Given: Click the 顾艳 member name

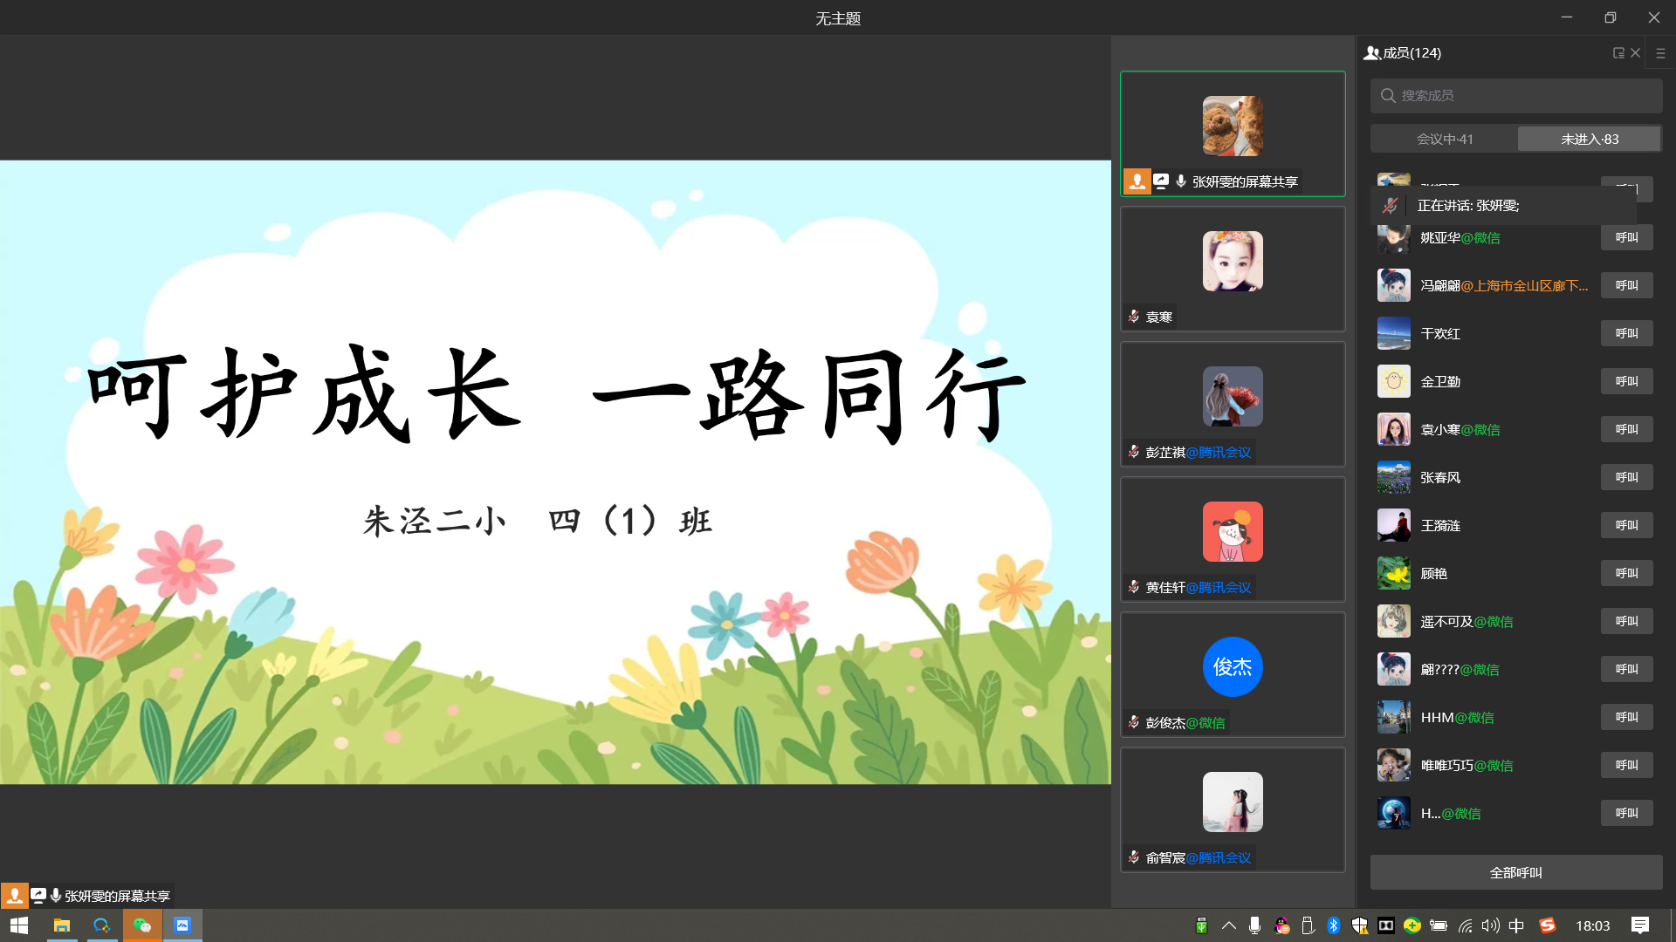Looking at the screenshot, I should (1434, 574).
